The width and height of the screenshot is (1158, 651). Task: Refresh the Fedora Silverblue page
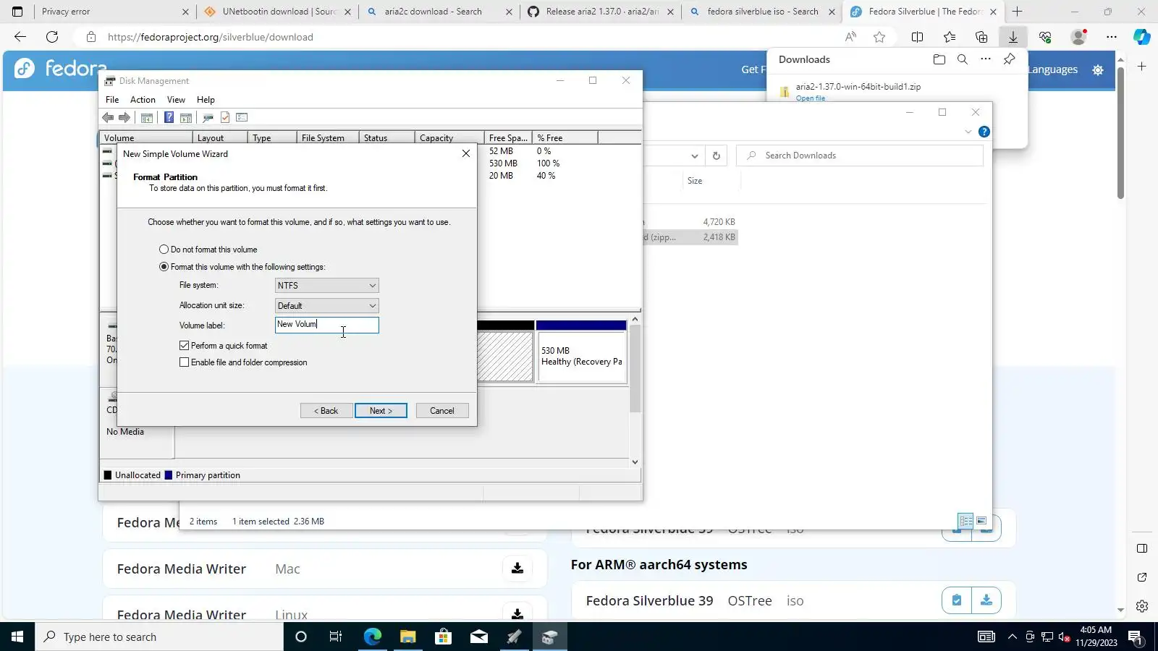tap(52, 37)
